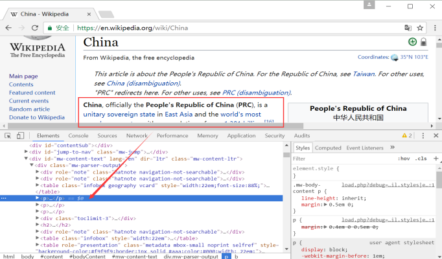Click the address bar URL
Viewport: 442px width, 259px height.
pyautogui.click(x=132, y=28)
